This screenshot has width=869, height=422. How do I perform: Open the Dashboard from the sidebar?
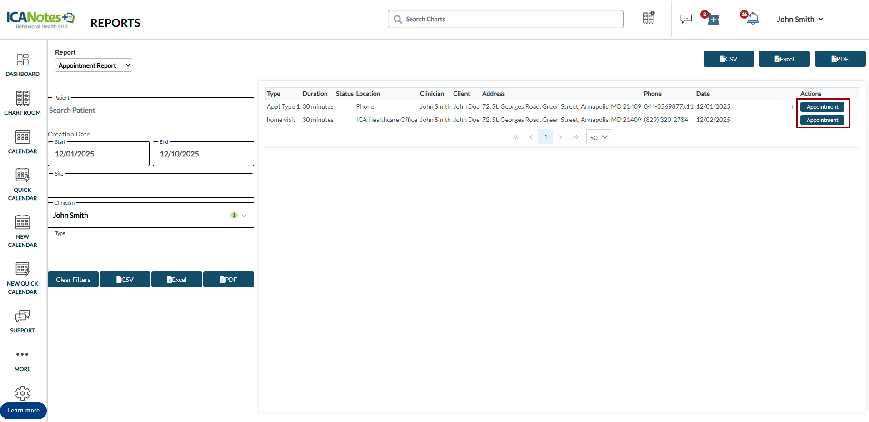pyautogui.click(x=22, y=65)
